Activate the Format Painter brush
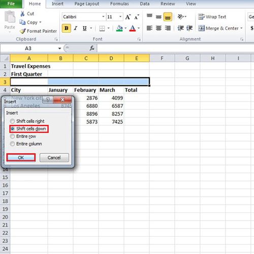Image resolution: width=254 pixels, height=254 pixels. tap(22, 31)
